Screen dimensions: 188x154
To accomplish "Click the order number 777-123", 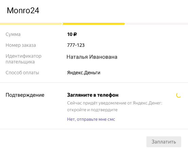I will pyautogui.click(x=76, y=45).
